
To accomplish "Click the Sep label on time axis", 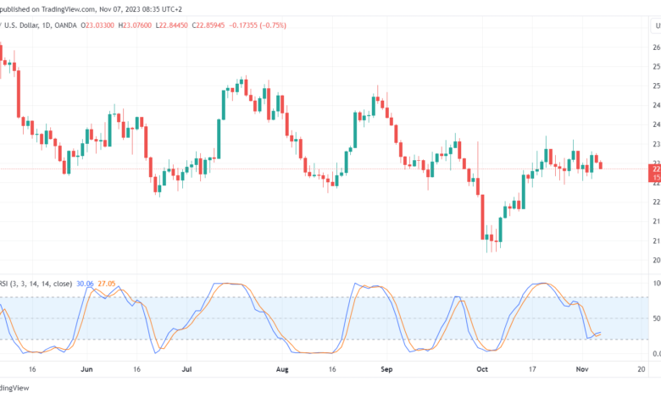I will click(386, 369).
